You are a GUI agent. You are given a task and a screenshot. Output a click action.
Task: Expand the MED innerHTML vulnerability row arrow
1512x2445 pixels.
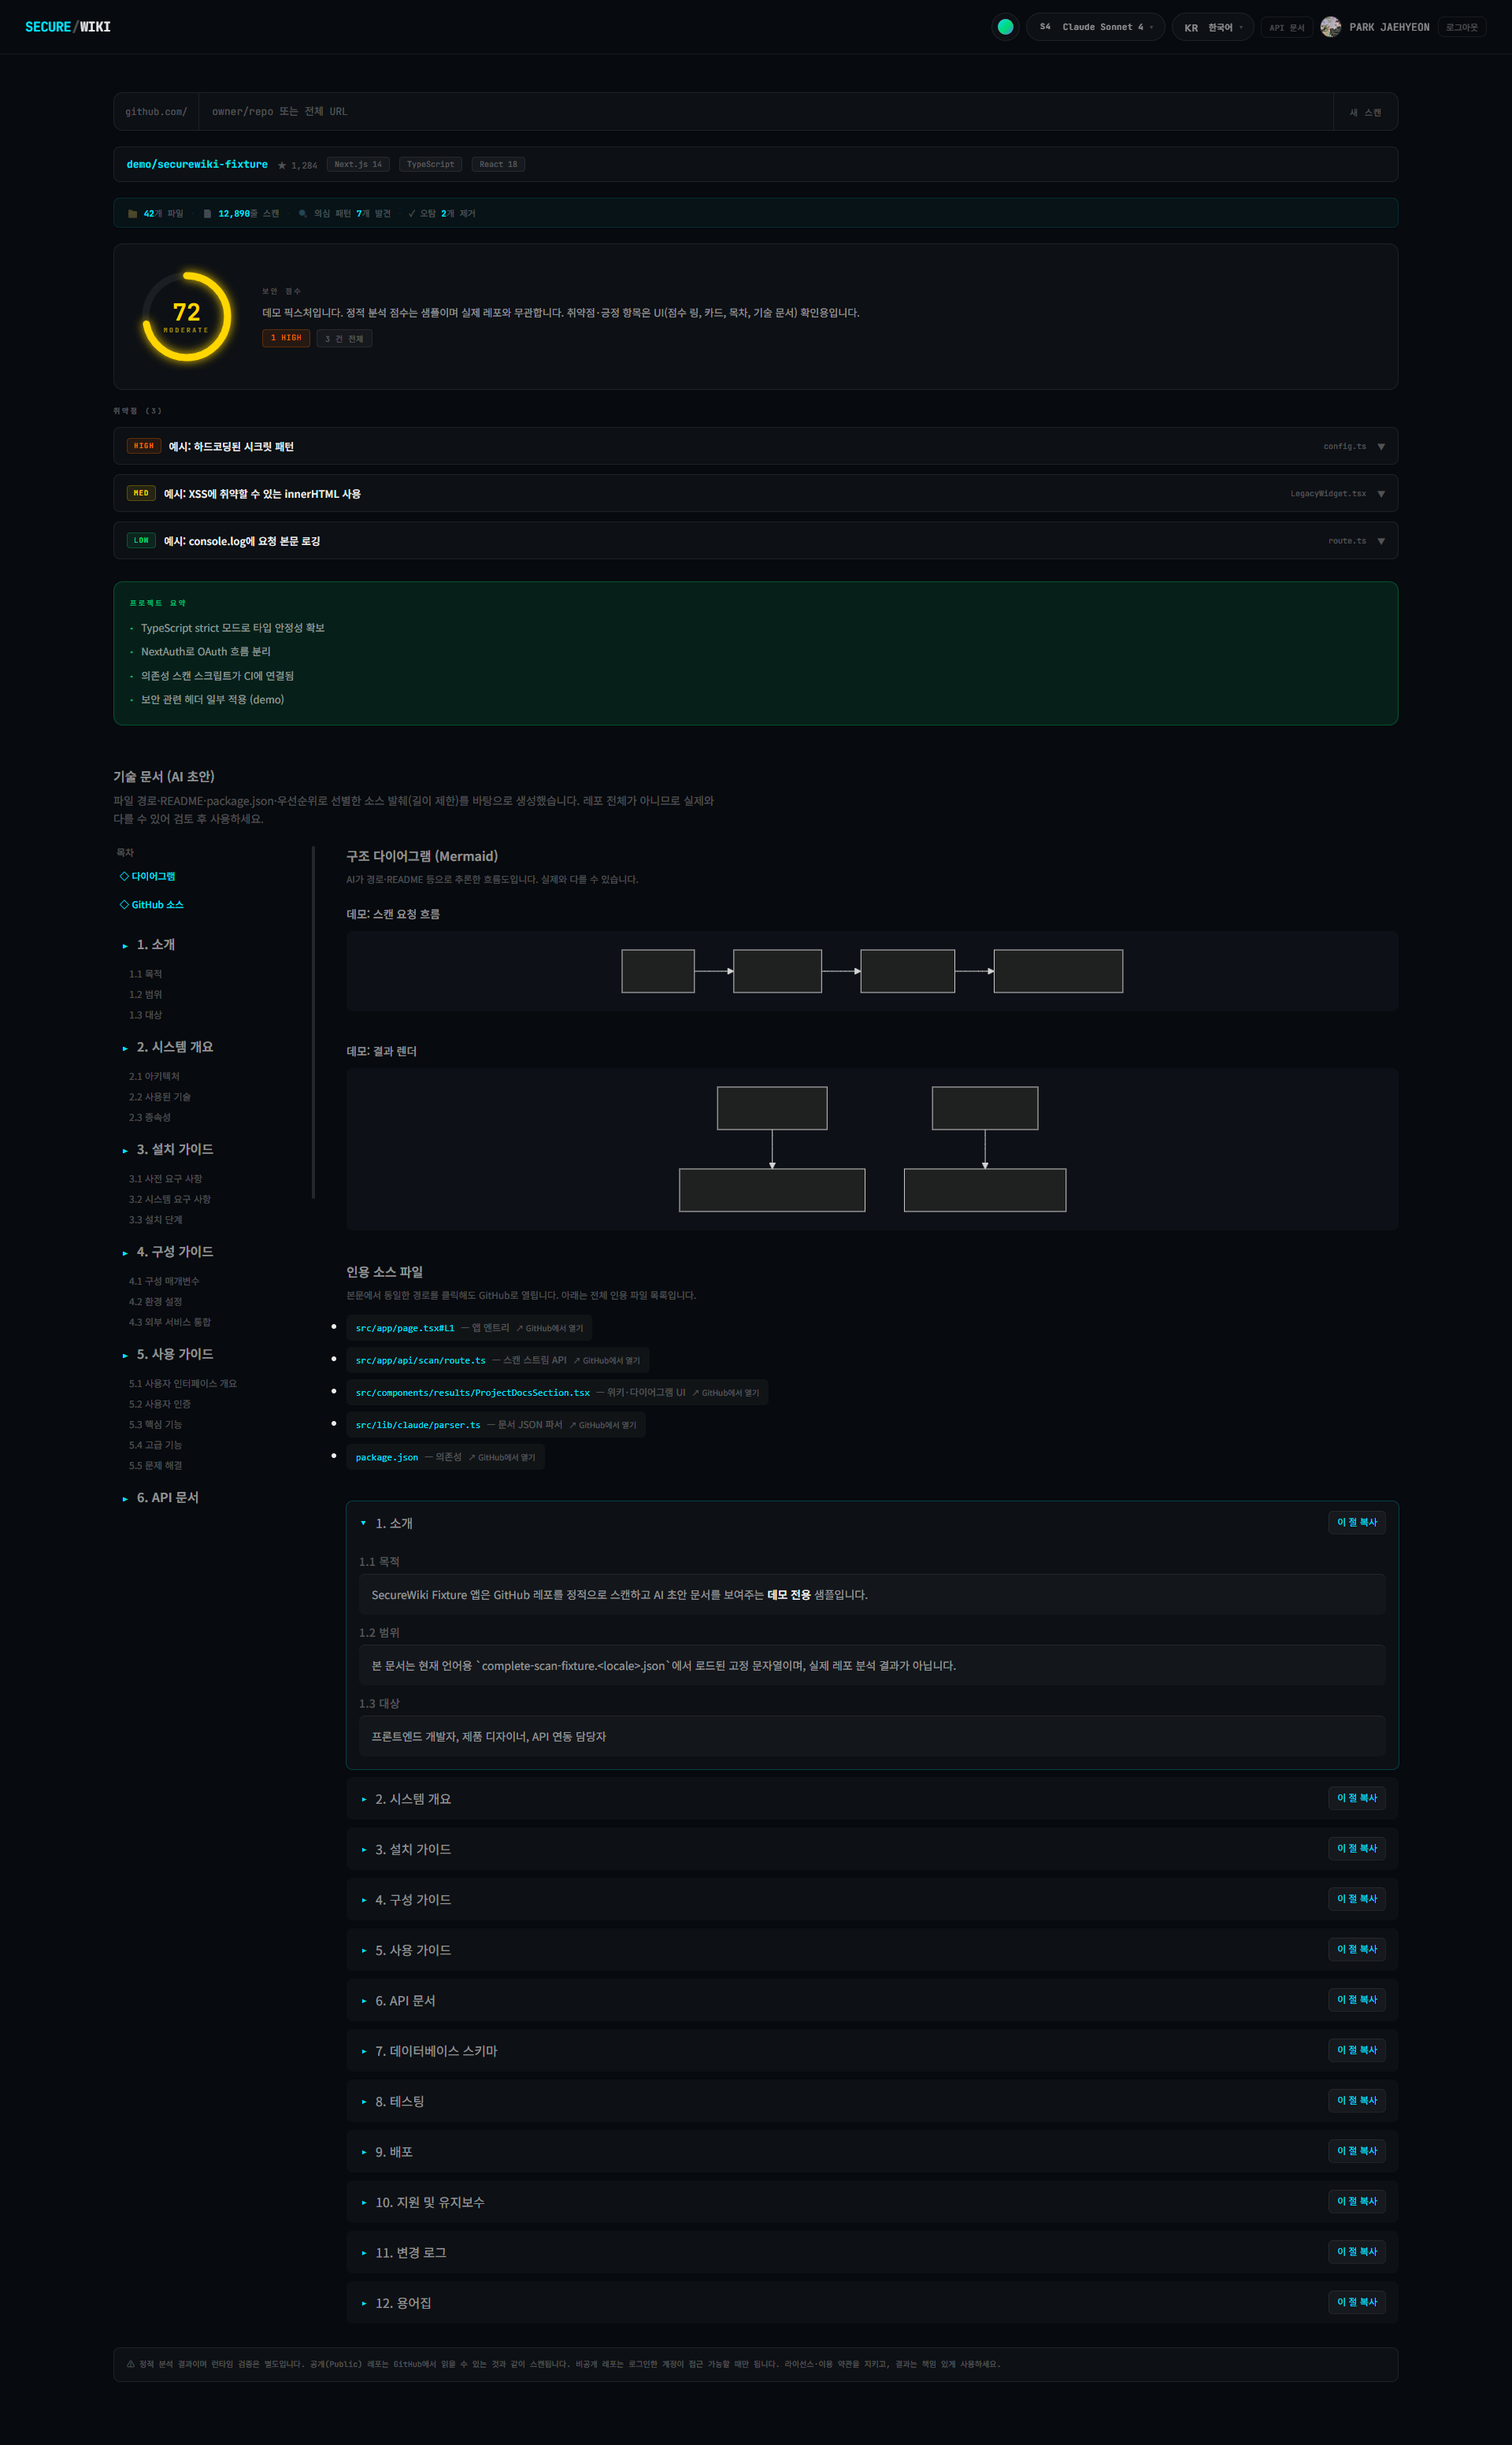(1381, 494)
